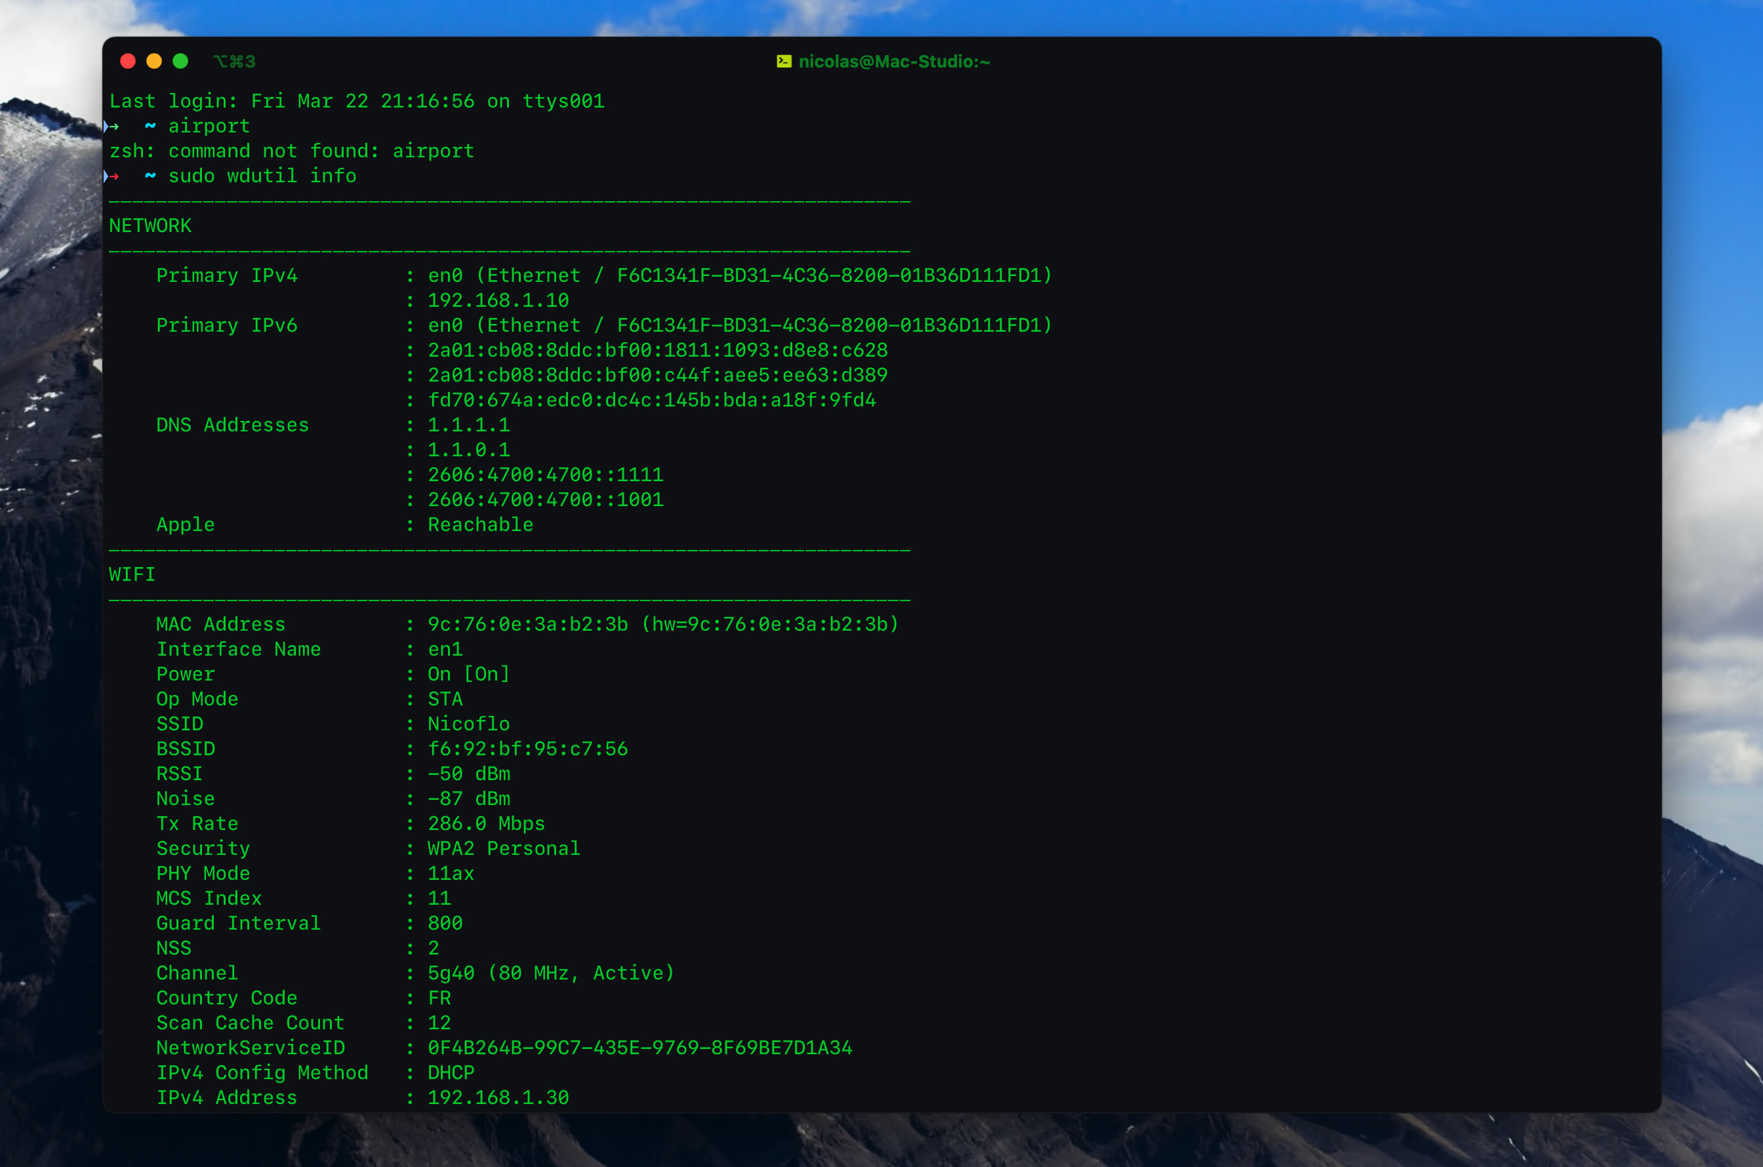Click the ⌥⌘3 shortcut indicator in the title bar

[235, 62]
